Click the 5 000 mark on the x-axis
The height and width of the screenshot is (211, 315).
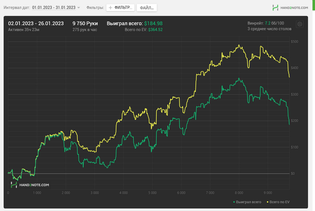152,193
